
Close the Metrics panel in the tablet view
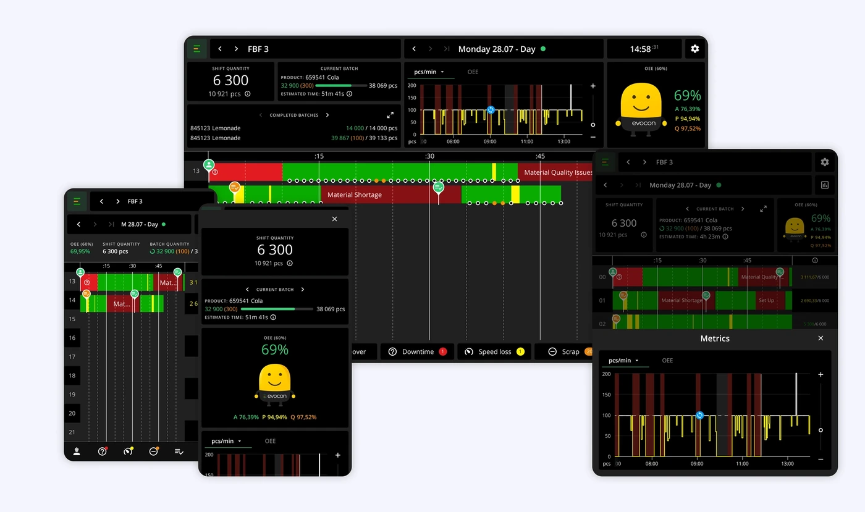coord(821,338)
